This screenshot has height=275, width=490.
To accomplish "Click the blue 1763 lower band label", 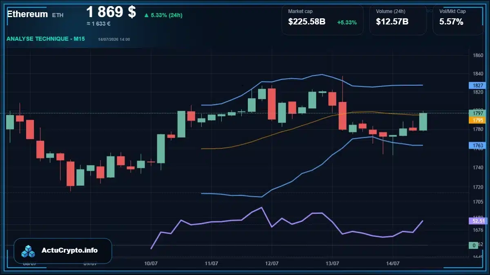I will [x=477, y=145].
